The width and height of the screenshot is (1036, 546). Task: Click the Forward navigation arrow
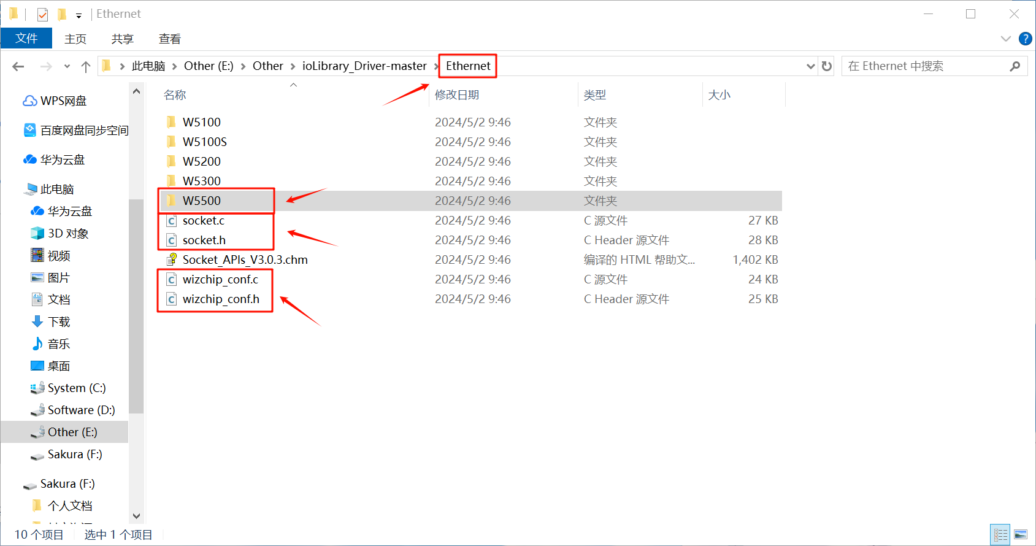coord(46,66)
